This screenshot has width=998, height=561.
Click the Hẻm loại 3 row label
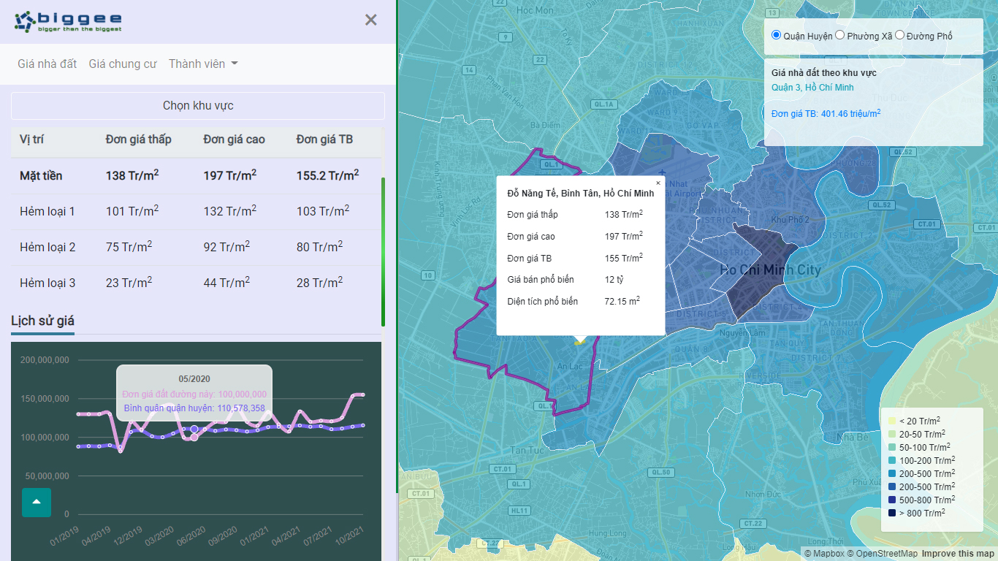(x=47, y=283)
